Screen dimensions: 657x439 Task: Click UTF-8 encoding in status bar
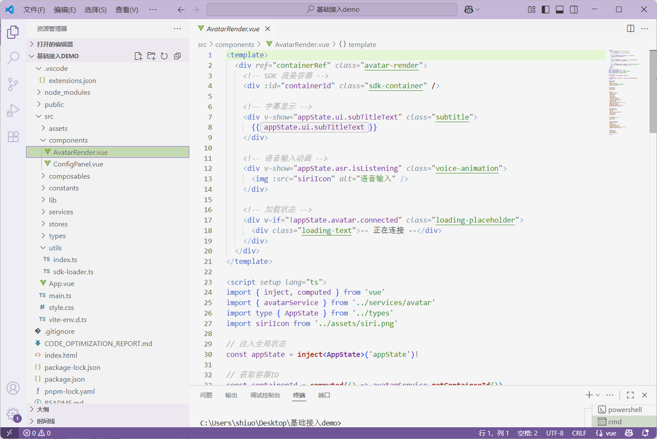(554, 433)
